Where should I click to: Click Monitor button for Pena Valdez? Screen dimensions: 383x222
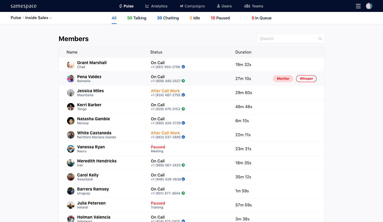283,79
